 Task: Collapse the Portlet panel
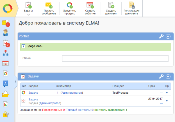pos(168,36)
